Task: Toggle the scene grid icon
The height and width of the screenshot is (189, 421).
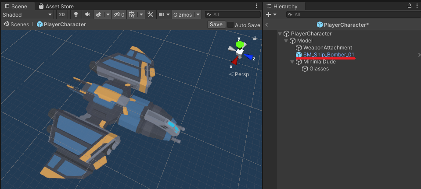Action: point(131,14)
